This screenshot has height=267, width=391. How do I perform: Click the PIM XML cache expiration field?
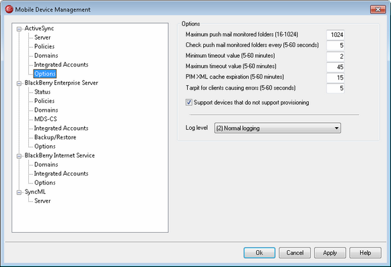[x=335, y=77]
